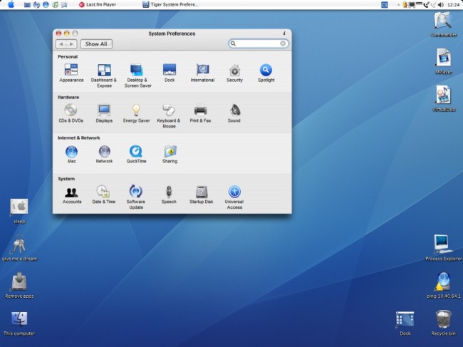463x347 pixels.
Task: Open QuickTime preferences
Action: pos(136,155)
